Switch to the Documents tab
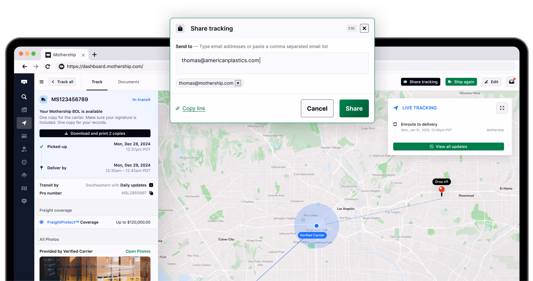The width and height of the screenshot is (533, 281). 129,82
